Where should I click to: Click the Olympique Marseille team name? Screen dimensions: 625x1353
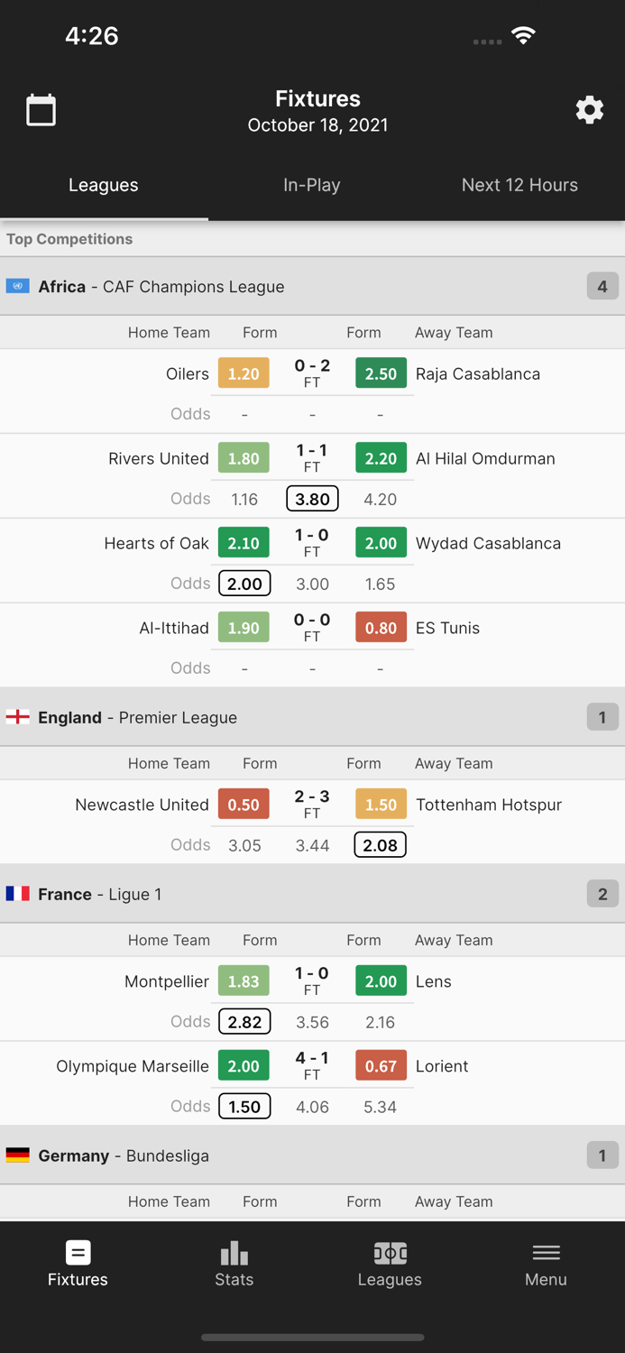coord(132,1065)
